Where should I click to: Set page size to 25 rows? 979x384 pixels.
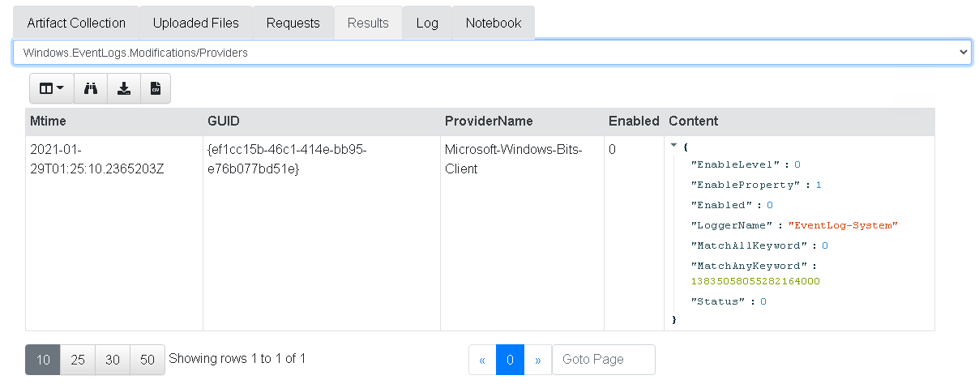78,360
